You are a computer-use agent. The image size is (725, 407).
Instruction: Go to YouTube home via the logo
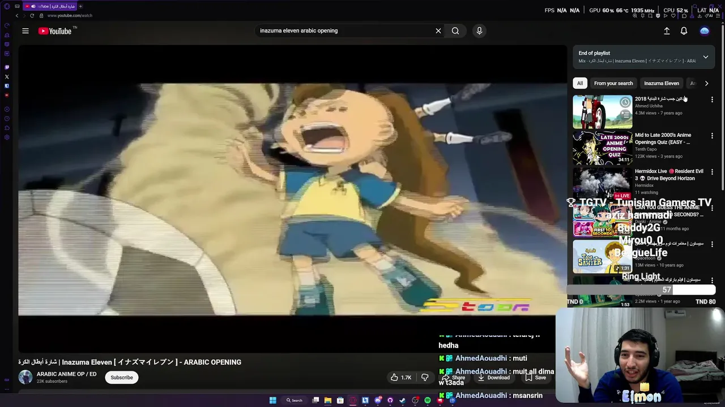coord(55,31)
